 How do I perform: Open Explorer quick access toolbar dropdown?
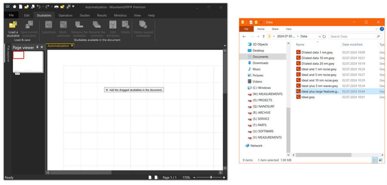click(x=261, y=22)
